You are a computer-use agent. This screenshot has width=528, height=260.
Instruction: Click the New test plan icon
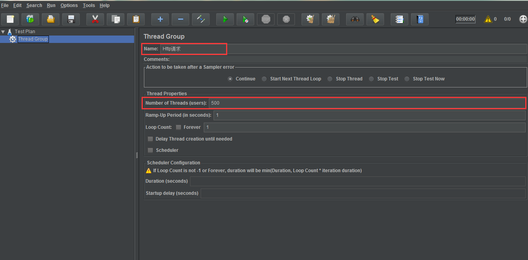[10, 19]
